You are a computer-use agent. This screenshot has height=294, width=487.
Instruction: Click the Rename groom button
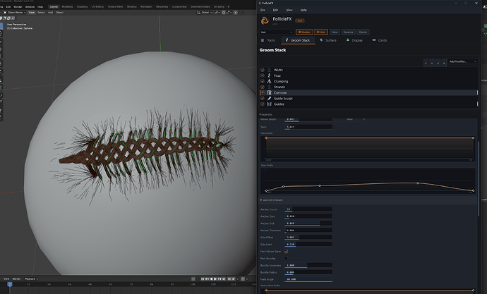348,32
